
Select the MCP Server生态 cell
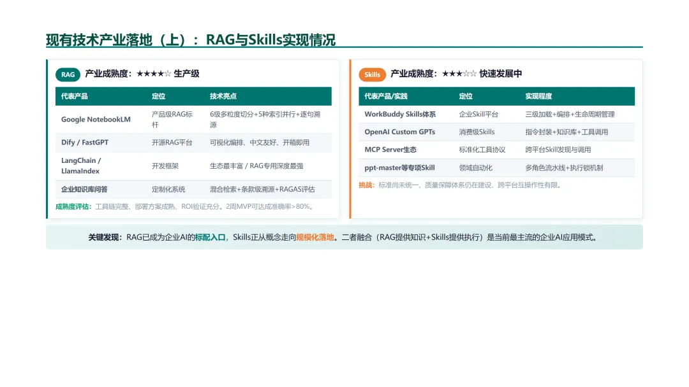pyautogui.click(x=390, y=150)
